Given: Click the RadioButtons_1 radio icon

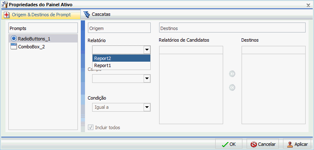Looking at the screenshot, I should tap(14, 38).
